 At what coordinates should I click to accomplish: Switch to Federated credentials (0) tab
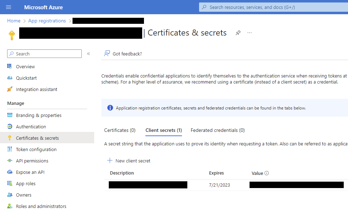point(218,130)
